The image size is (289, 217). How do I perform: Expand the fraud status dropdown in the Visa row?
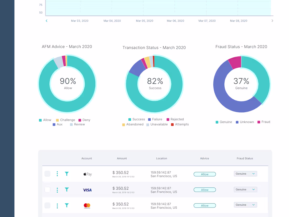245,189
